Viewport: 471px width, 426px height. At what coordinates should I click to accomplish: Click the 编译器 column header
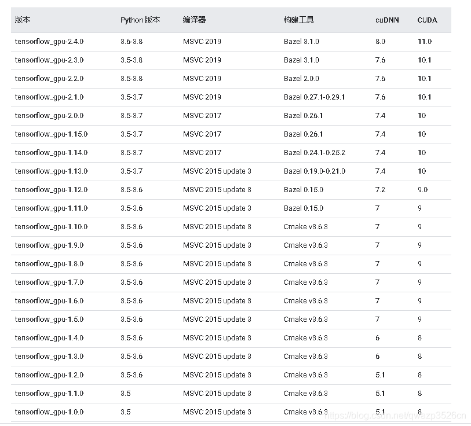[194, 20]
